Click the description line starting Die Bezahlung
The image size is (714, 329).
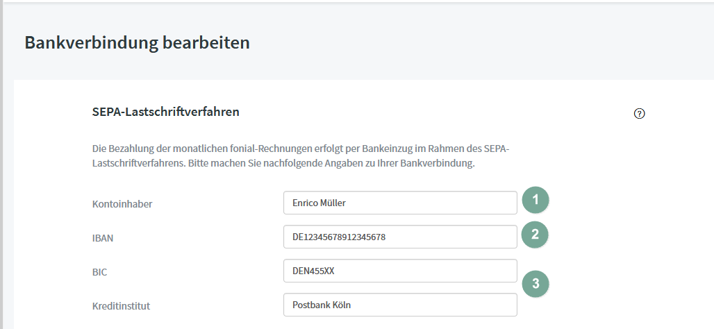coord(301,149)
